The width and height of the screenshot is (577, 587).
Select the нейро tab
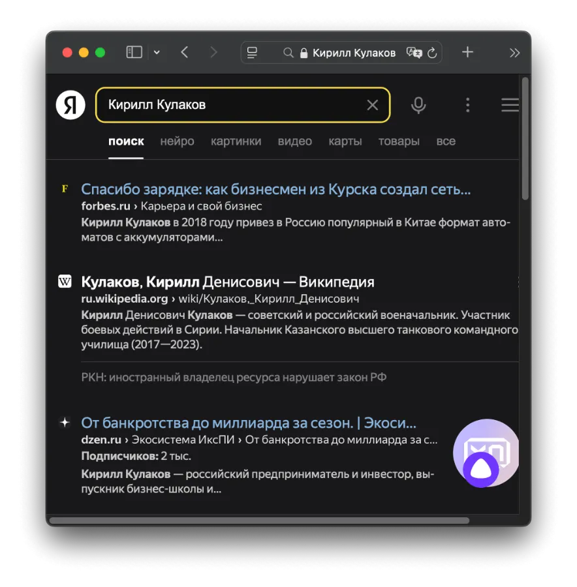[176, 141]
